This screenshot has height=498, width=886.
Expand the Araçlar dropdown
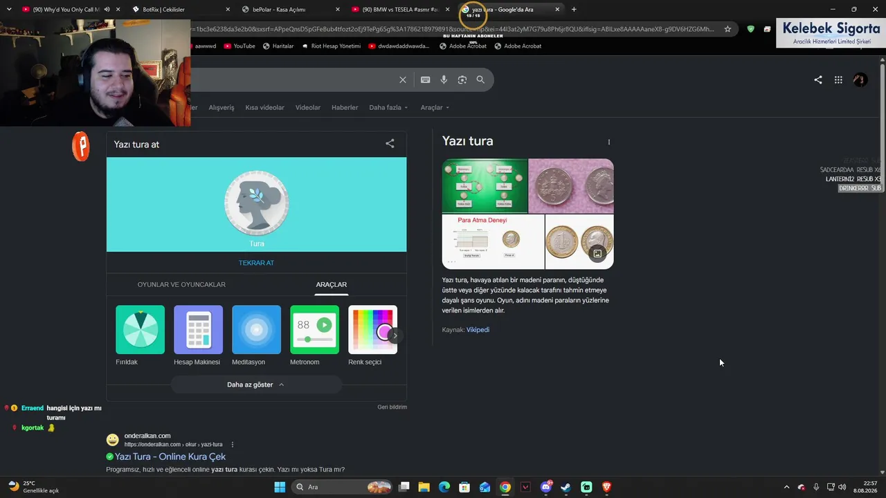(x=435, y=107)
